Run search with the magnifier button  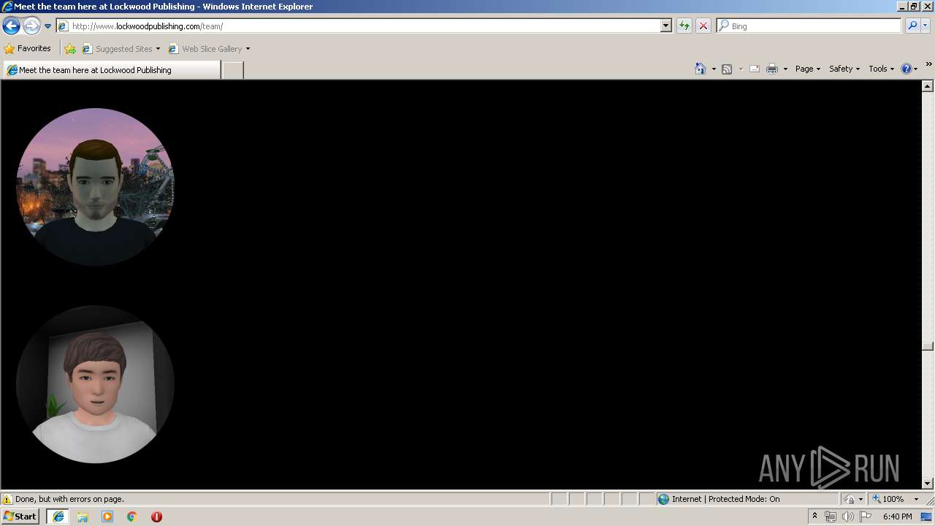tap(912, 26)
